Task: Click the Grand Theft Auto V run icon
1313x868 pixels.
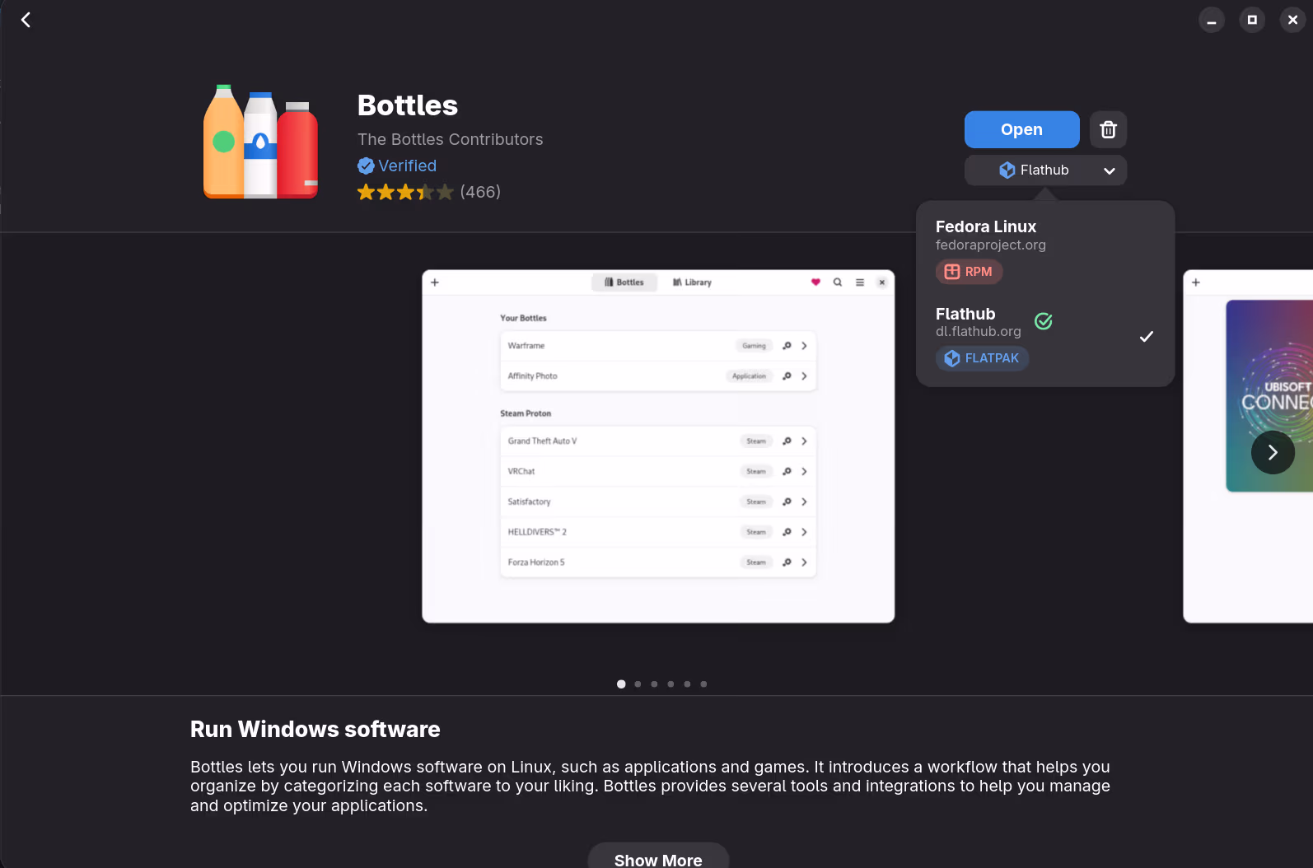Action: pos(787,441)
